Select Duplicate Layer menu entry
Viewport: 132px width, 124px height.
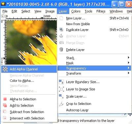click(94, 30)
